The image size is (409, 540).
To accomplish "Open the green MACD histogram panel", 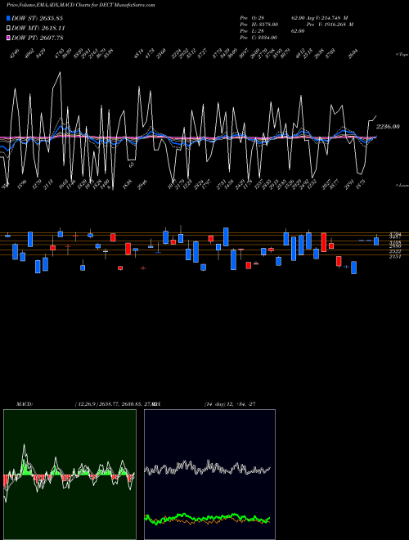I will 70,475.
